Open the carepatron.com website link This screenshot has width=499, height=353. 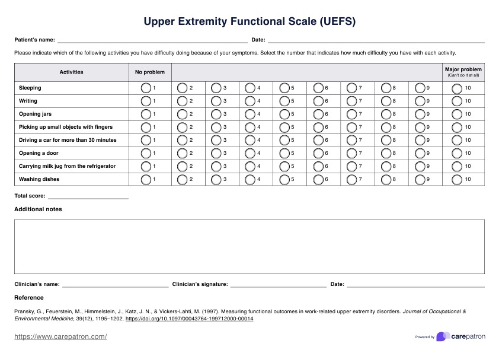(x=60, y=337)
